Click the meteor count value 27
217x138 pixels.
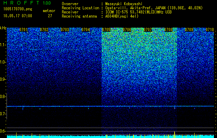click(50, 16)
